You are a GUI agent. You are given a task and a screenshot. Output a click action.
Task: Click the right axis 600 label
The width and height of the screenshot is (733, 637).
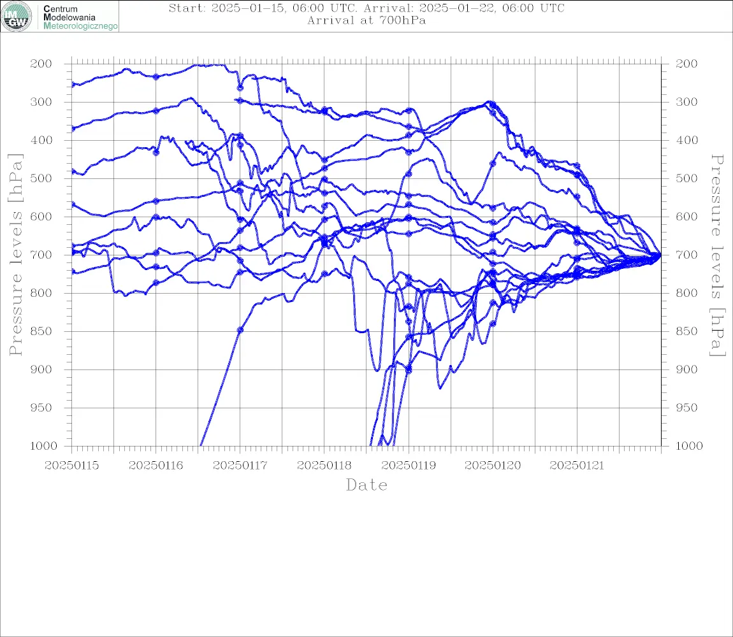tap(686, 217)
